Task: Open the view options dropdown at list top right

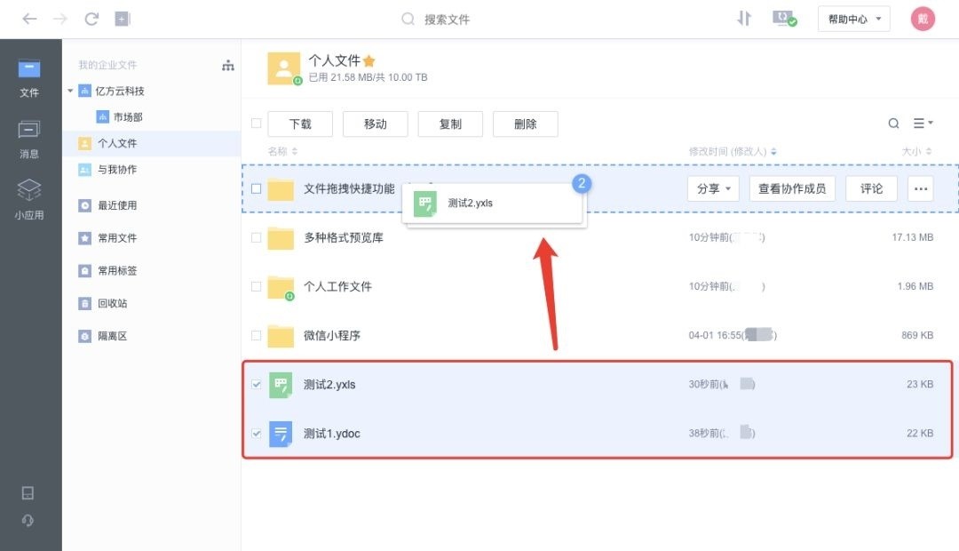Action: 923,123
